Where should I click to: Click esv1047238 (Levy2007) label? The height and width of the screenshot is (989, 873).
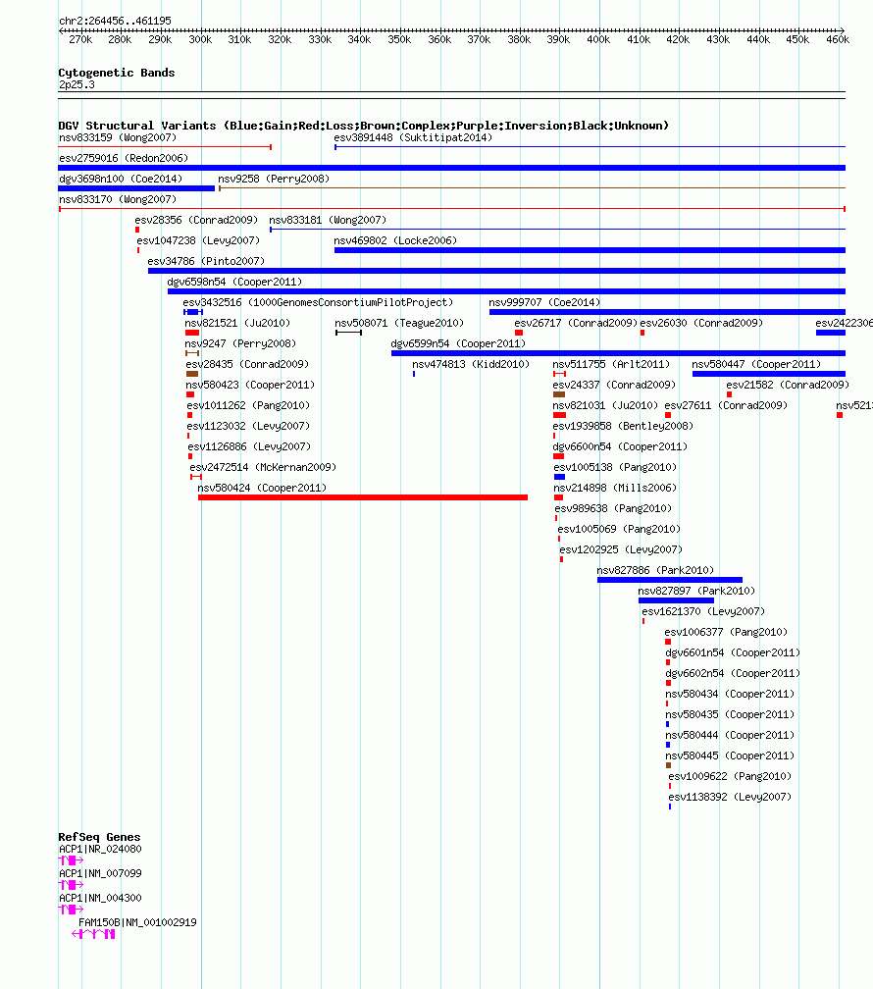[198, 240]
